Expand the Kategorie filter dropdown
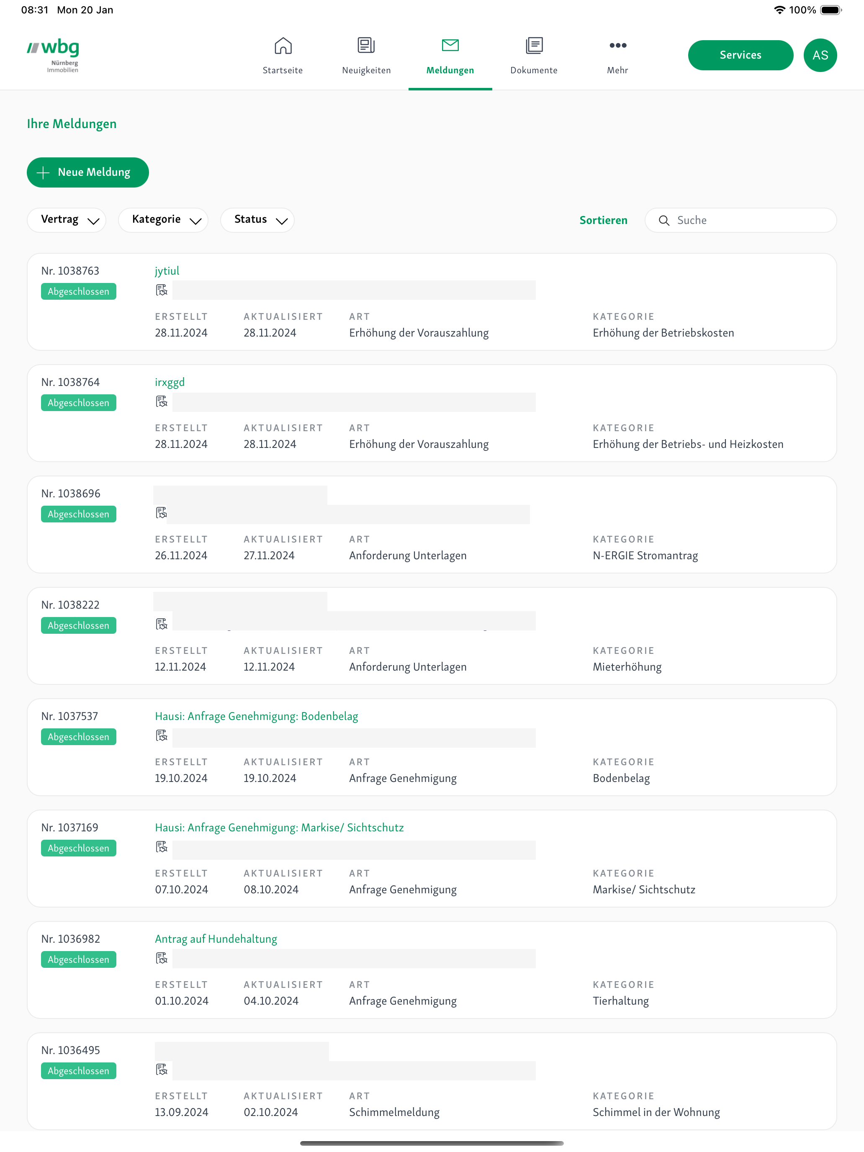This screenshot has width=864, height=1152. click(163, 220)
